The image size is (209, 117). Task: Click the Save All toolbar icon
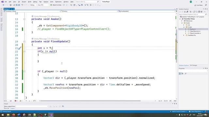19,5
